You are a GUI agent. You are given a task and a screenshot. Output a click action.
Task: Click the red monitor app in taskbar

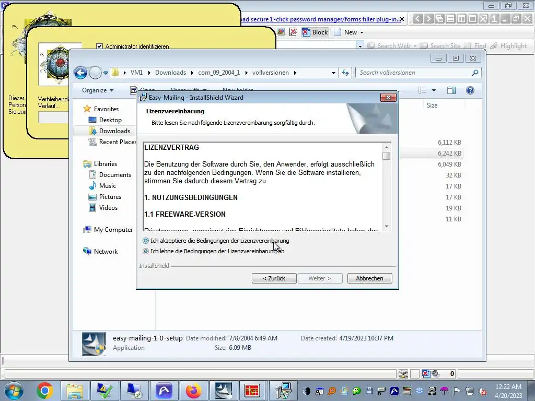[x=253, y=391]
